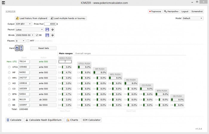Click the plus icon next to Payout
209x134 pixels.
coord(53,30)
